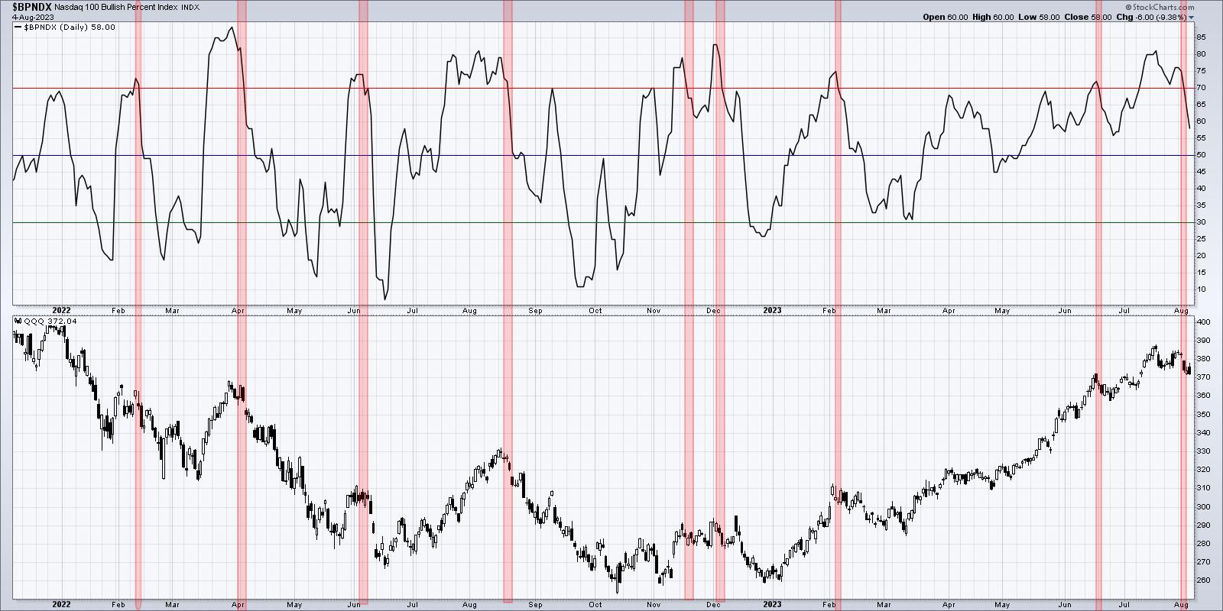Click the Jul 2023 label under the indicator panel
This screenshot has height=611, width=1223.
pos(1124,311)
